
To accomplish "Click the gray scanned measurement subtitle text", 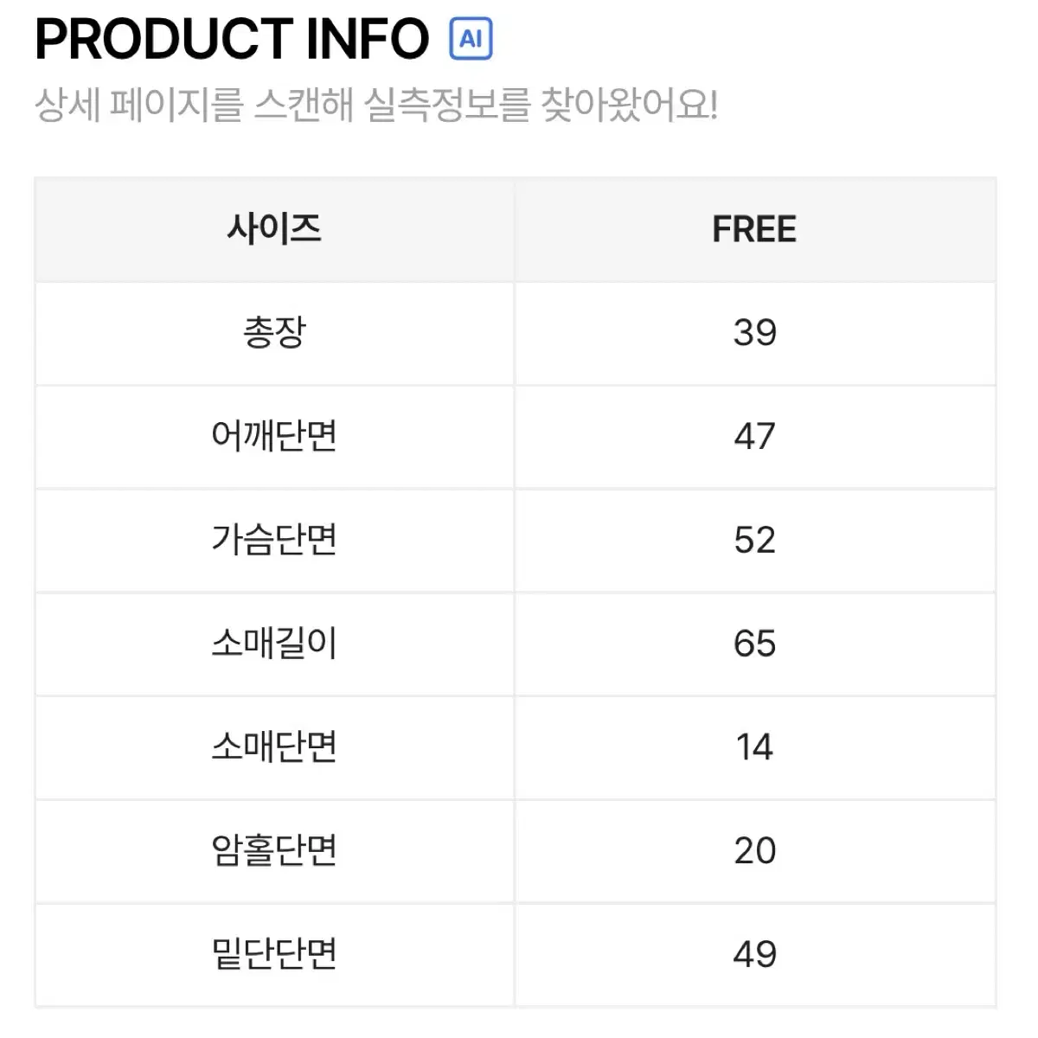I will [x=376, y=106].
